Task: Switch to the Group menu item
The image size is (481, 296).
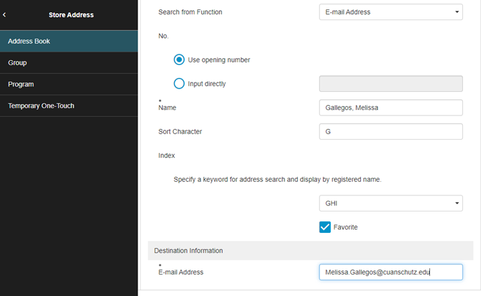Action: tap(68, 62)
